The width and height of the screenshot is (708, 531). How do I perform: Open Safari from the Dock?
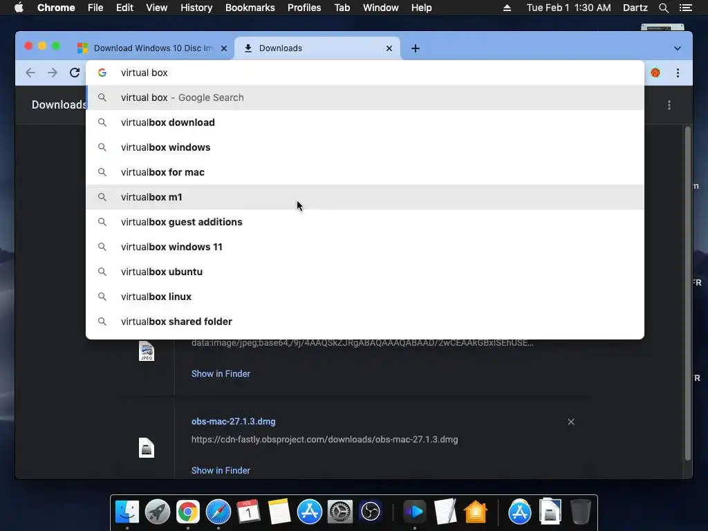[218, 512]
